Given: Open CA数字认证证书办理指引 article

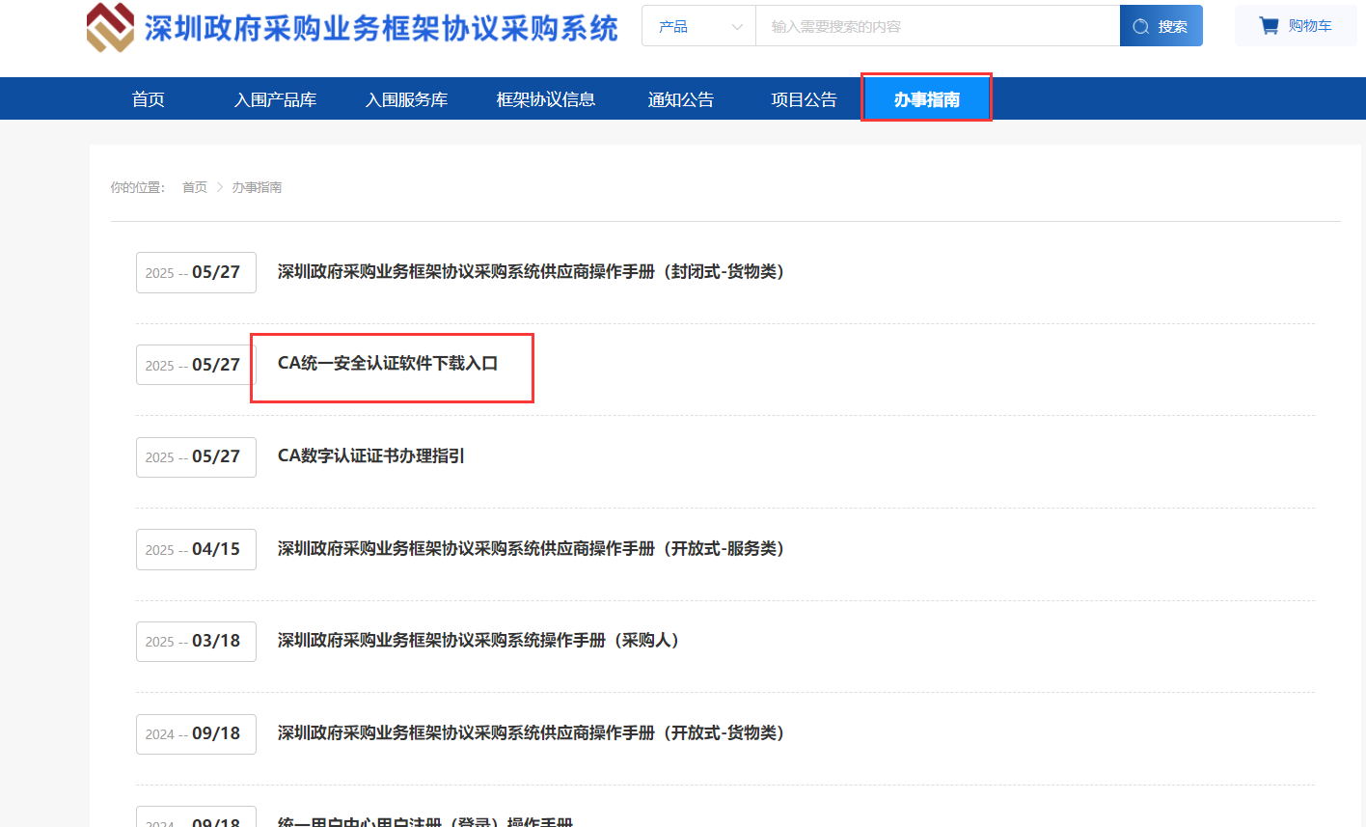Looking at the screenshot, I should coord(371,455).
